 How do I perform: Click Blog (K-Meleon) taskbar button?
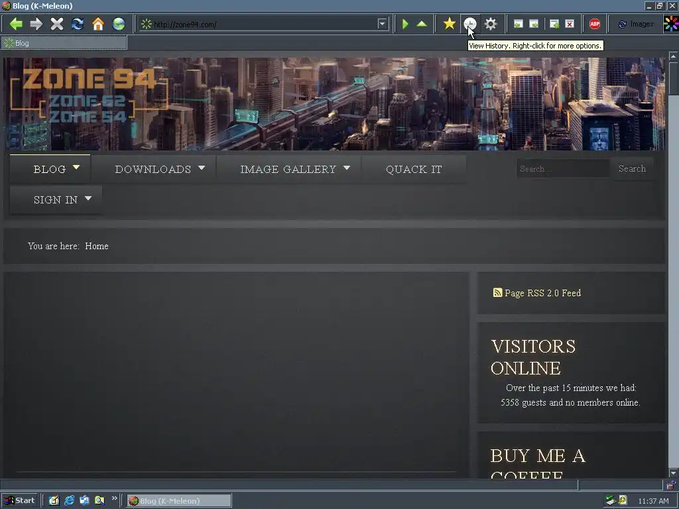[179, 501]
